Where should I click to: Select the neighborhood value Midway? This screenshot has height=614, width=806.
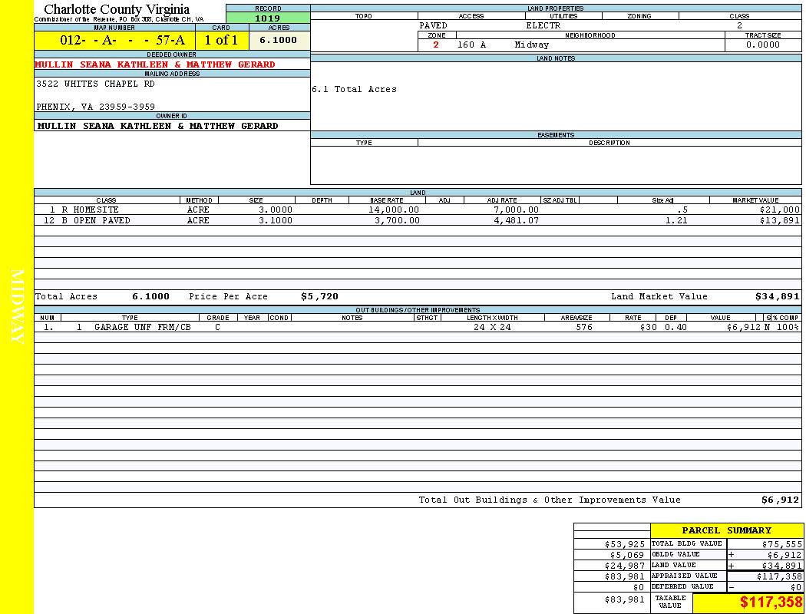point(532,45)
